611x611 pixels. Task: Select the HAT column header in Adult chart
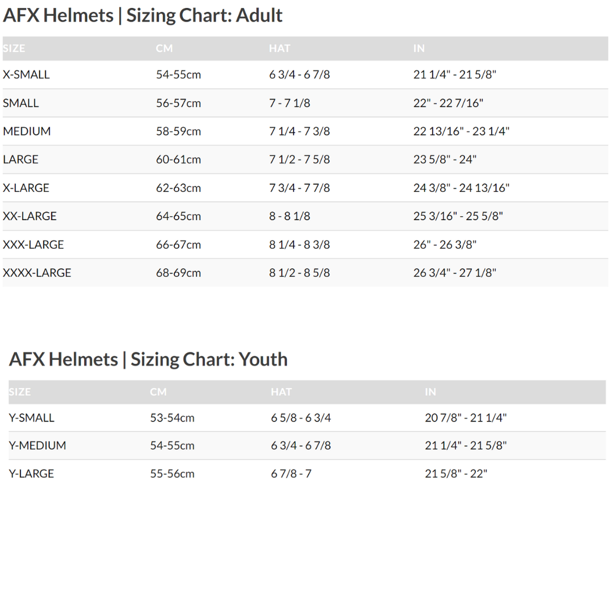coord(279,49)
